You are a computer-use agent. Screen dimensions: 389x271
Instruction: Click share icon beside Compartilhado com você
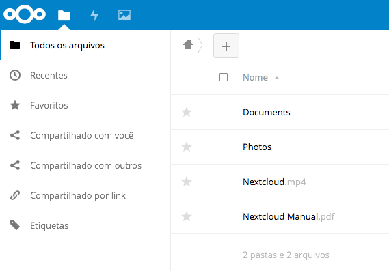point(15,135)
